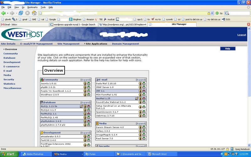The height and width of the screenshot is (157, 251).
Task: Click Firefox reload toolbar button
Action: tap(21, 13)
